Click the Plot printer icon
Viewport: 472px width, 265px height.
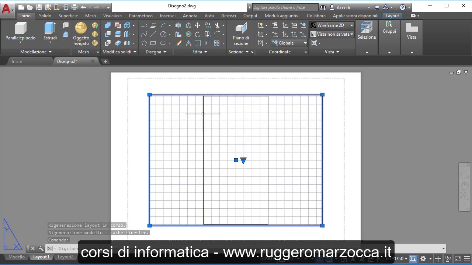point(74,7)
